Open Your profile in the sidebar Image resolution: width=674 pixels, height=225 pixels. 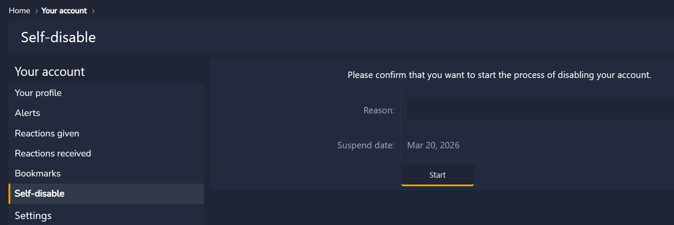[38, 93]
